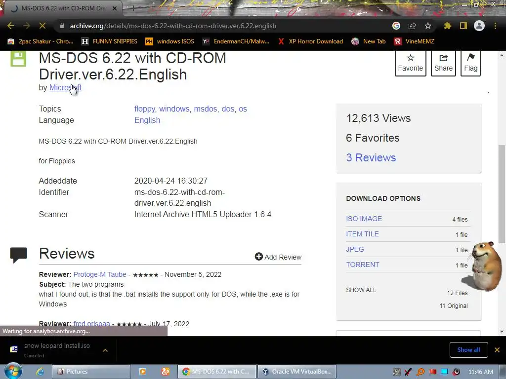
Task: Open the Chrome profile avatar
Action: point(479,26)
